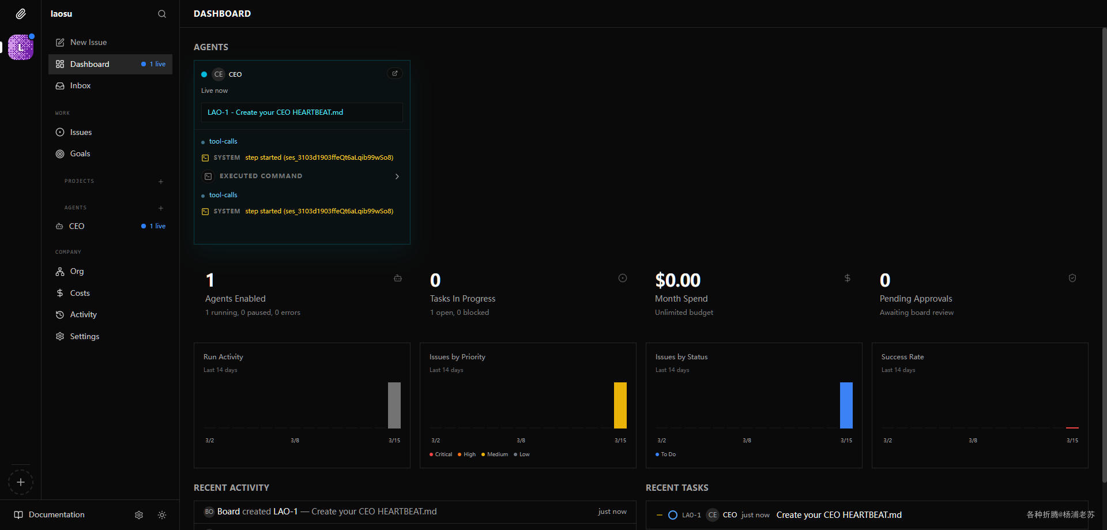Click the Org chart icon
The height and width of the screenshot is (530, 1107).
[x=60, y=272]
